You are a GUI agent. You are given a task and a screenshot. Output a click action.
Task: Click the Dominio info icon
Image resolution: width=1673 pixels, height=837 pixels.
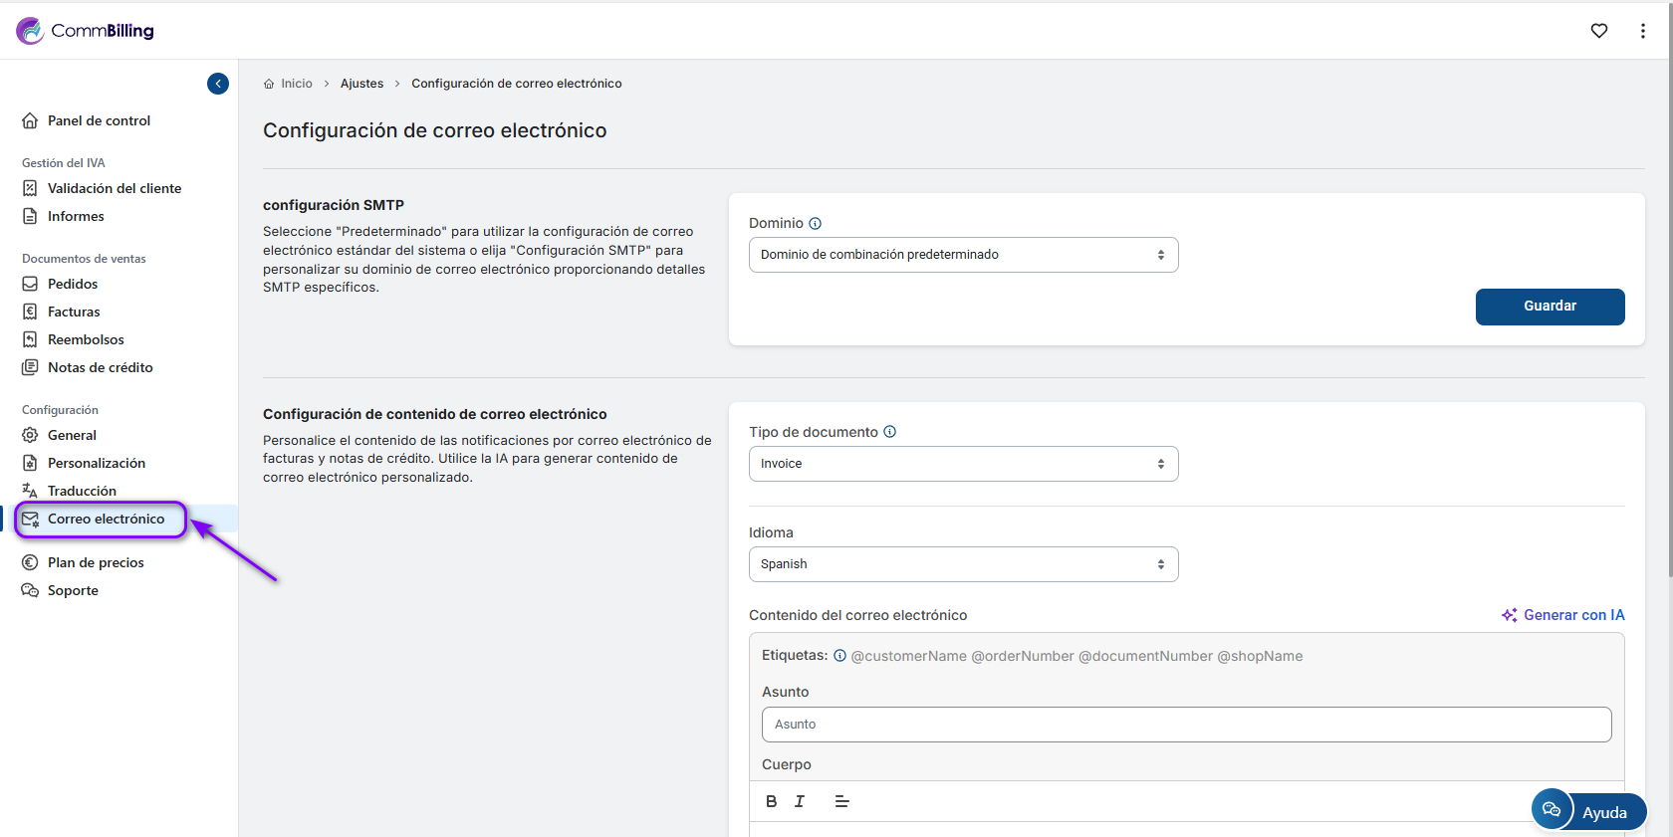click(x=816, y=224)
